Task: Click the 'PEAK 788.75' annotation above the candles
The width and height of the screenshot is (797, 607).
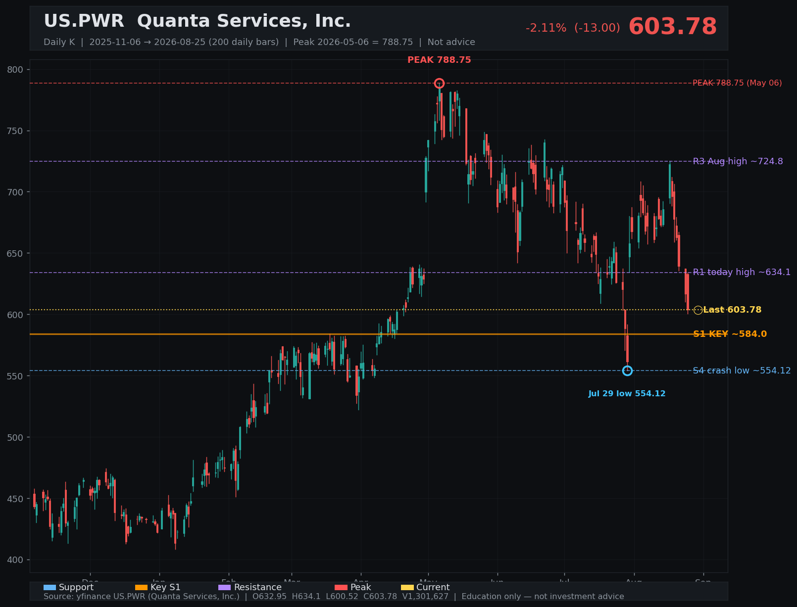Action: click(x=439, y=60)
